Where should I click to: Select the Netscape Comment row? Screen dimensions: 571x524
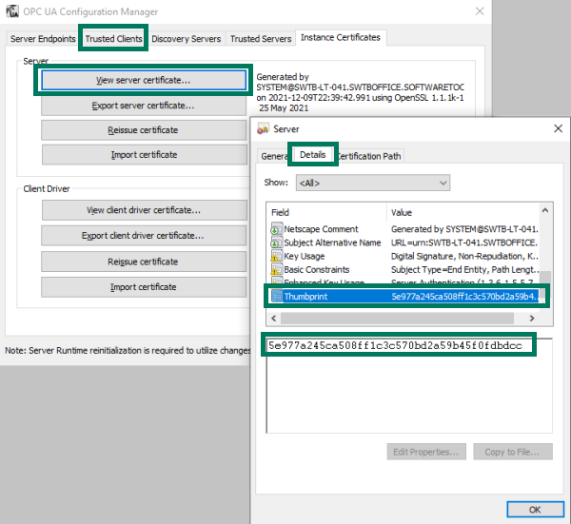(405, 229)
